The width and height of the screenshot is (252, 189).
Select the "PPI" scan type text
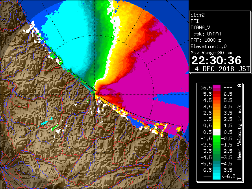[x=195, y=21]
